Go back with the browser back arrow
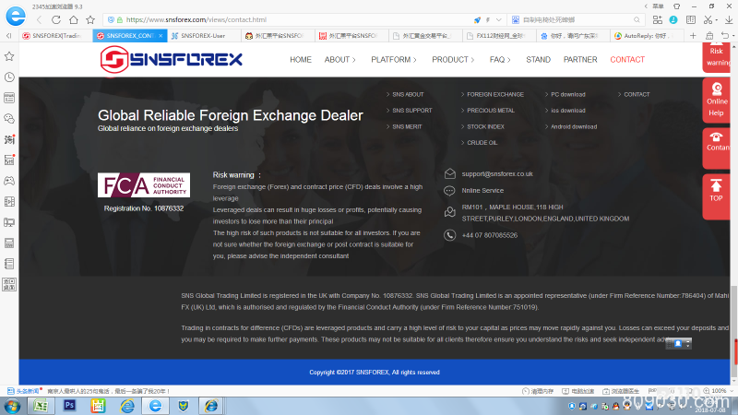Viewport: 738px width, 415px height. click(40, 19)
